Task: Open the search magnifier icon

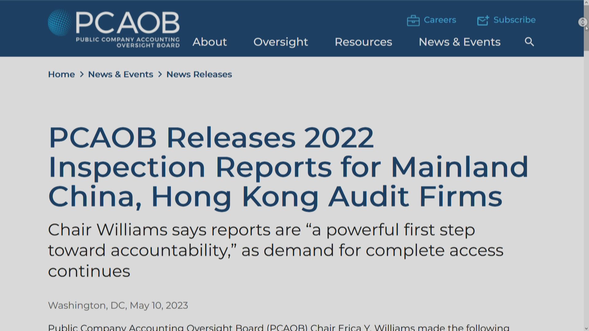Action: (529, 42)
